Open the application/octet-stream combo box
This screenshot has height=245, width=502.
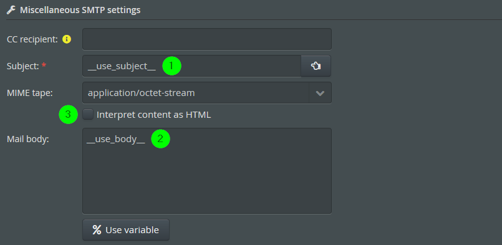(x=207, y=93)
